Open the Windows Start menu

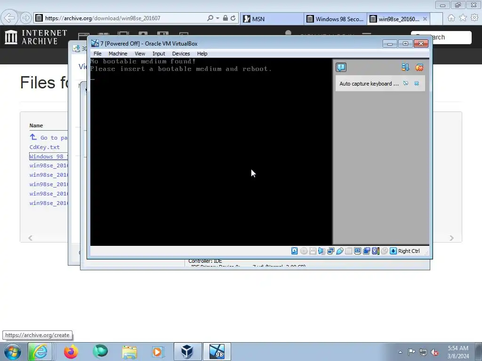(13, 352)
